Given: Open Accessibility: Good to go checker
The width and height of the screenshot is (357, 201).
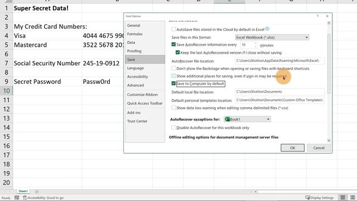Looking at the screenshot, I should click(44, 198).
